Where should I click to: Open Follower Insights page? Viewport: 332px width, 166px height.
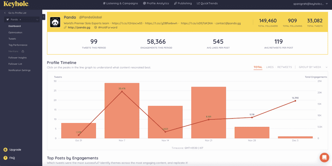point(18,58)
